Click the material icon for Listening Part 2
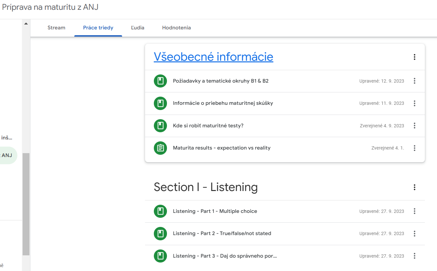The image size is (437, 271). (x=160, y=233)
